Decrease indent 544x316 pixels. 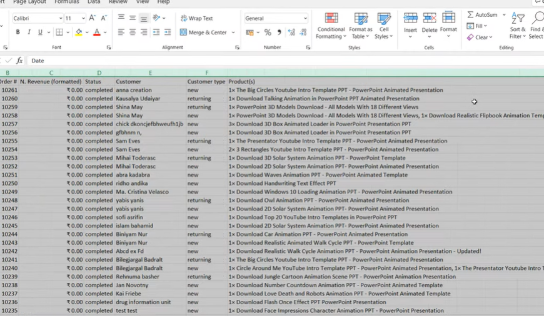coord(156,32)
